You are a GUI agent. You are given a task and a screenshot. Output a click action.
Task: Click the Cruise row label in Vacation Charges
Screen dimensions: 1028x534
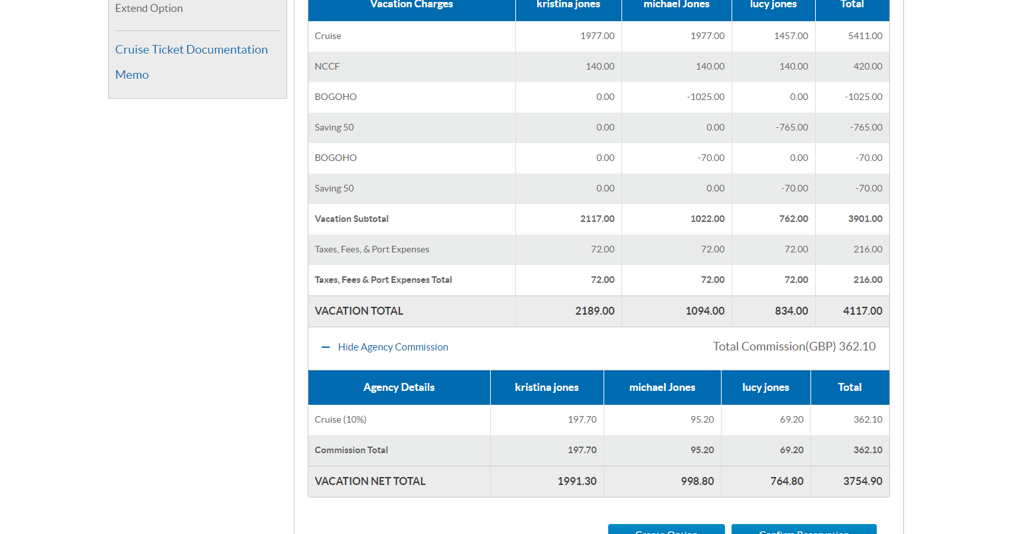click(x=328, y=36)
